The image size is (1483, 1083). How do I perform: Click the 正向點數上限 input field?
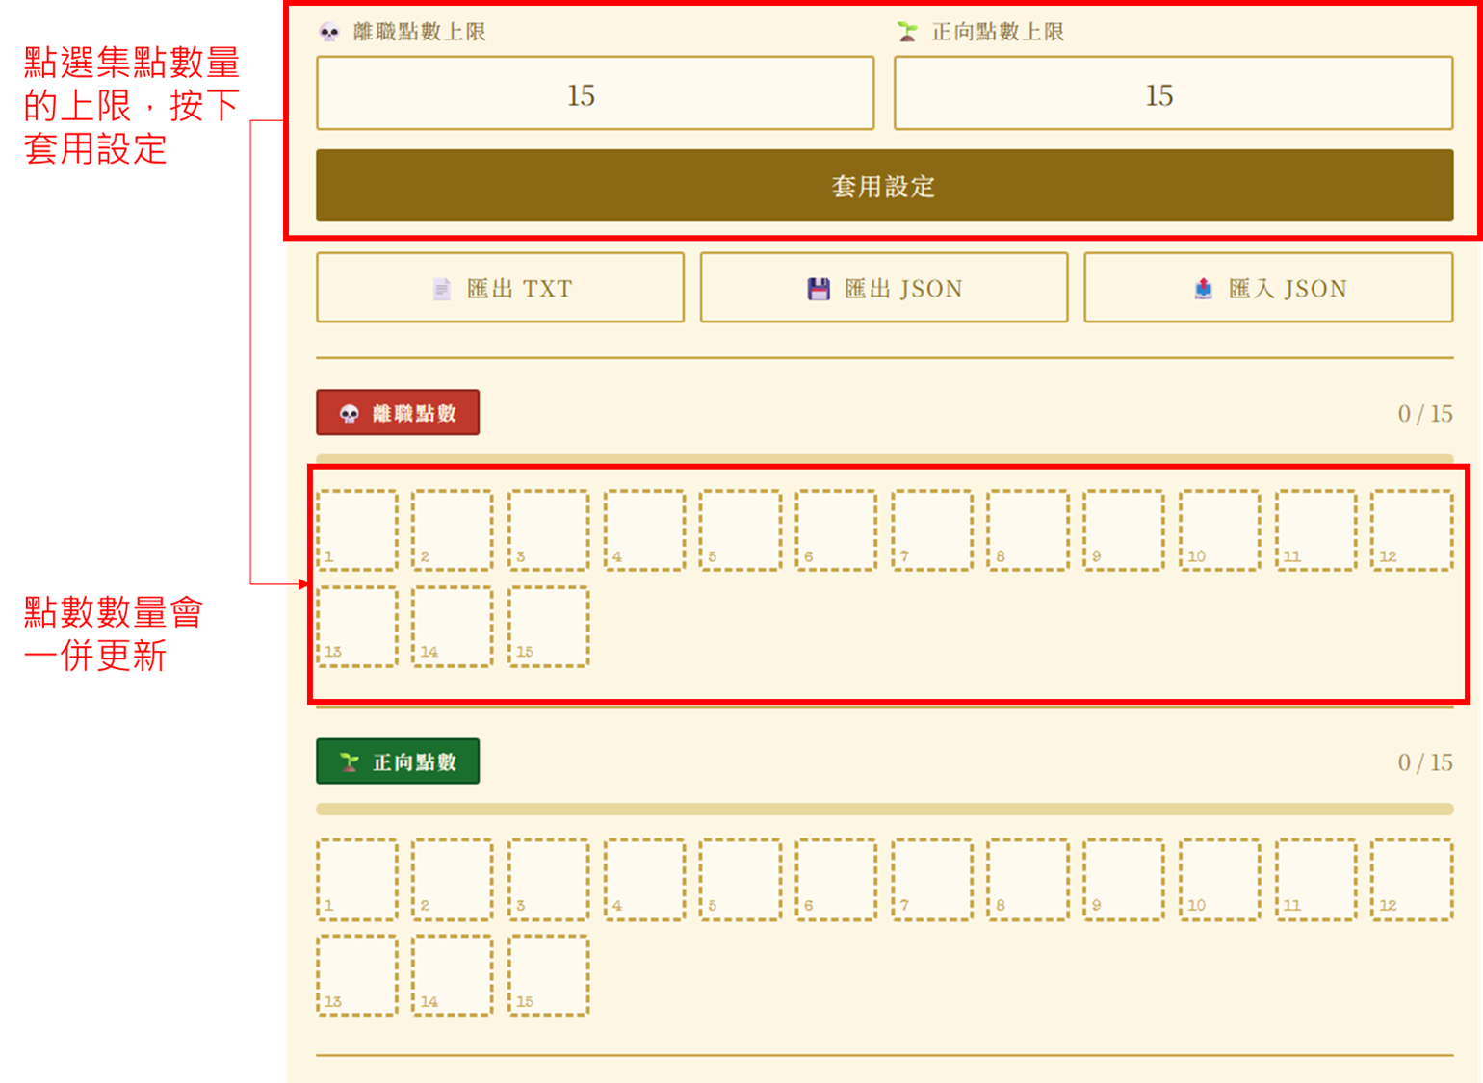(1173, 93)
